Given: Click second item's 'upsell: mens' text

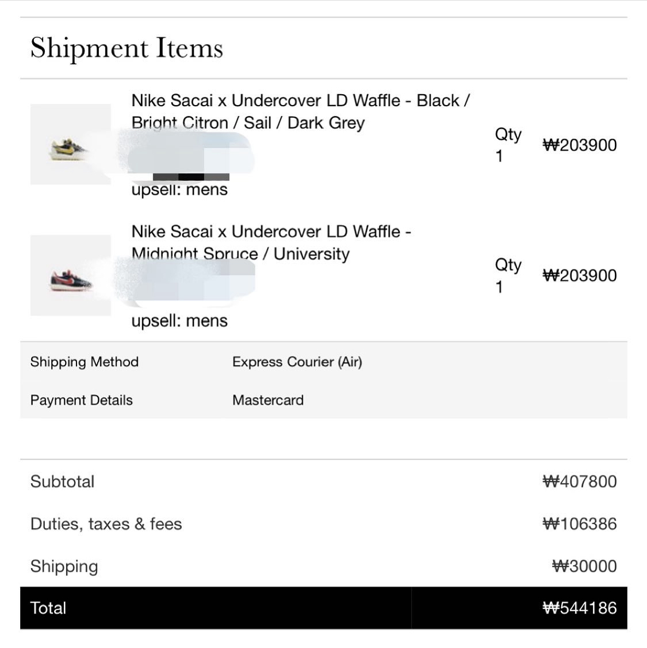Looking at the screenshot, I should point(179,321).
